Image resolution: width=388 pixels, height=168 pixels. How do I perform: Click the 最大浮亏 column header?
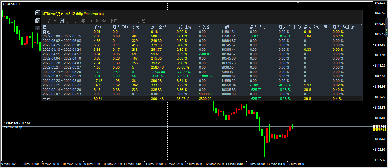click(x=258, y=28)
